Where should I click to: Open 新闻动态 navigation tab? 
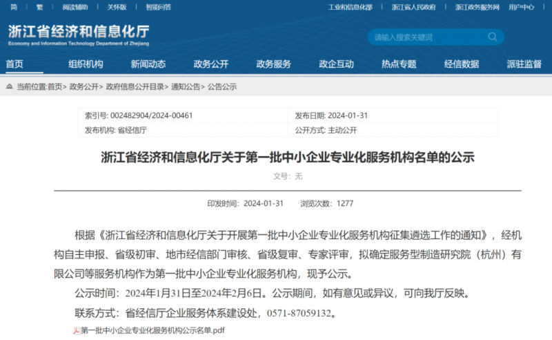tap(148, 64)
